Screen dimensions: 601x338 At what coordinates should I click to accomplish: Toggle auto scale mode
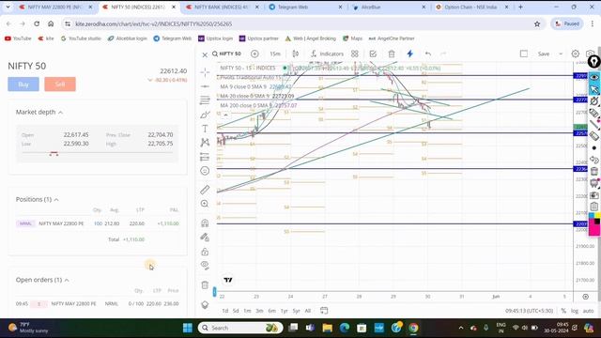[589, 311]
